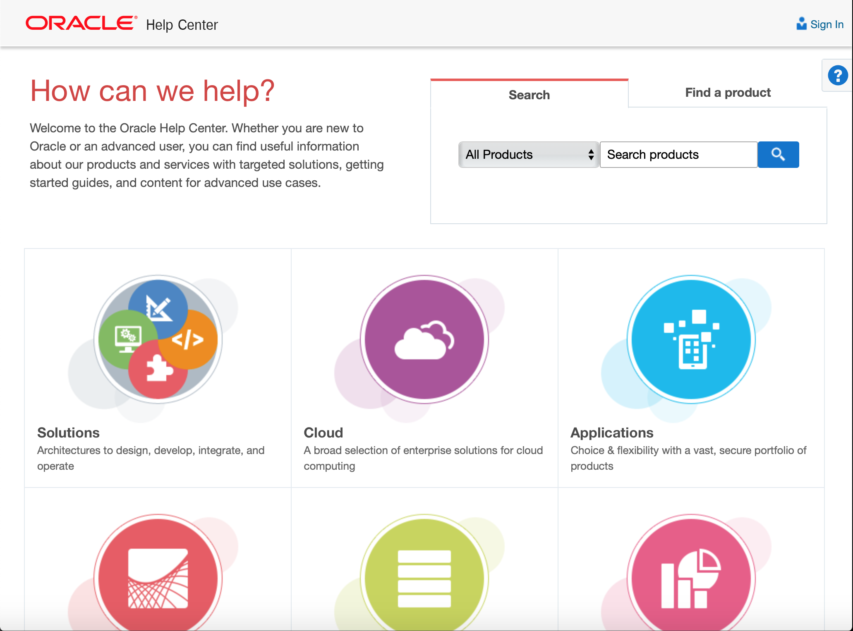The image size is (853, 631).
Task: Click 'Architectures to design, develop, integrate' description
Action: click(x=151, y=458)
